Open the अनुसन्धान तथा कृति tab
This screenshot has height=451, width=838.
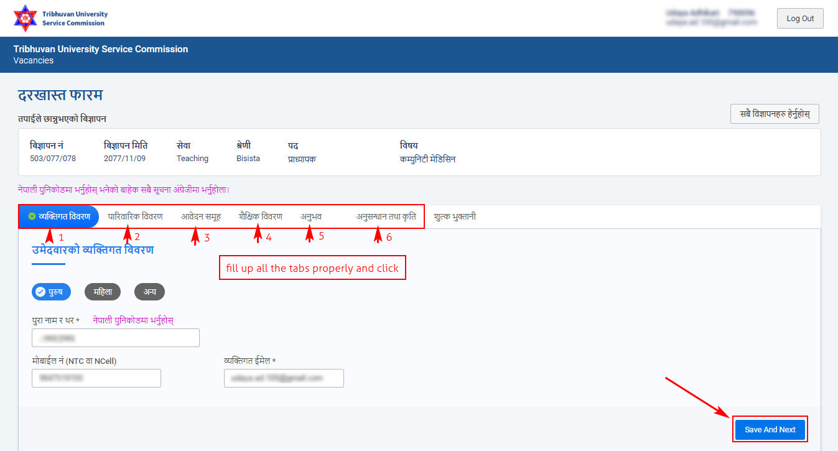click(386, 216)
